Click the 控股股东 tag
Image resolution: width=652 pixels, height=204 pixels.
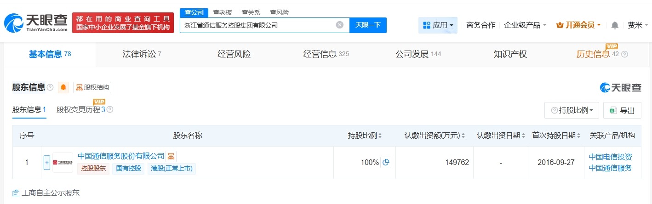pyautogui.click(x=93, y=169)
